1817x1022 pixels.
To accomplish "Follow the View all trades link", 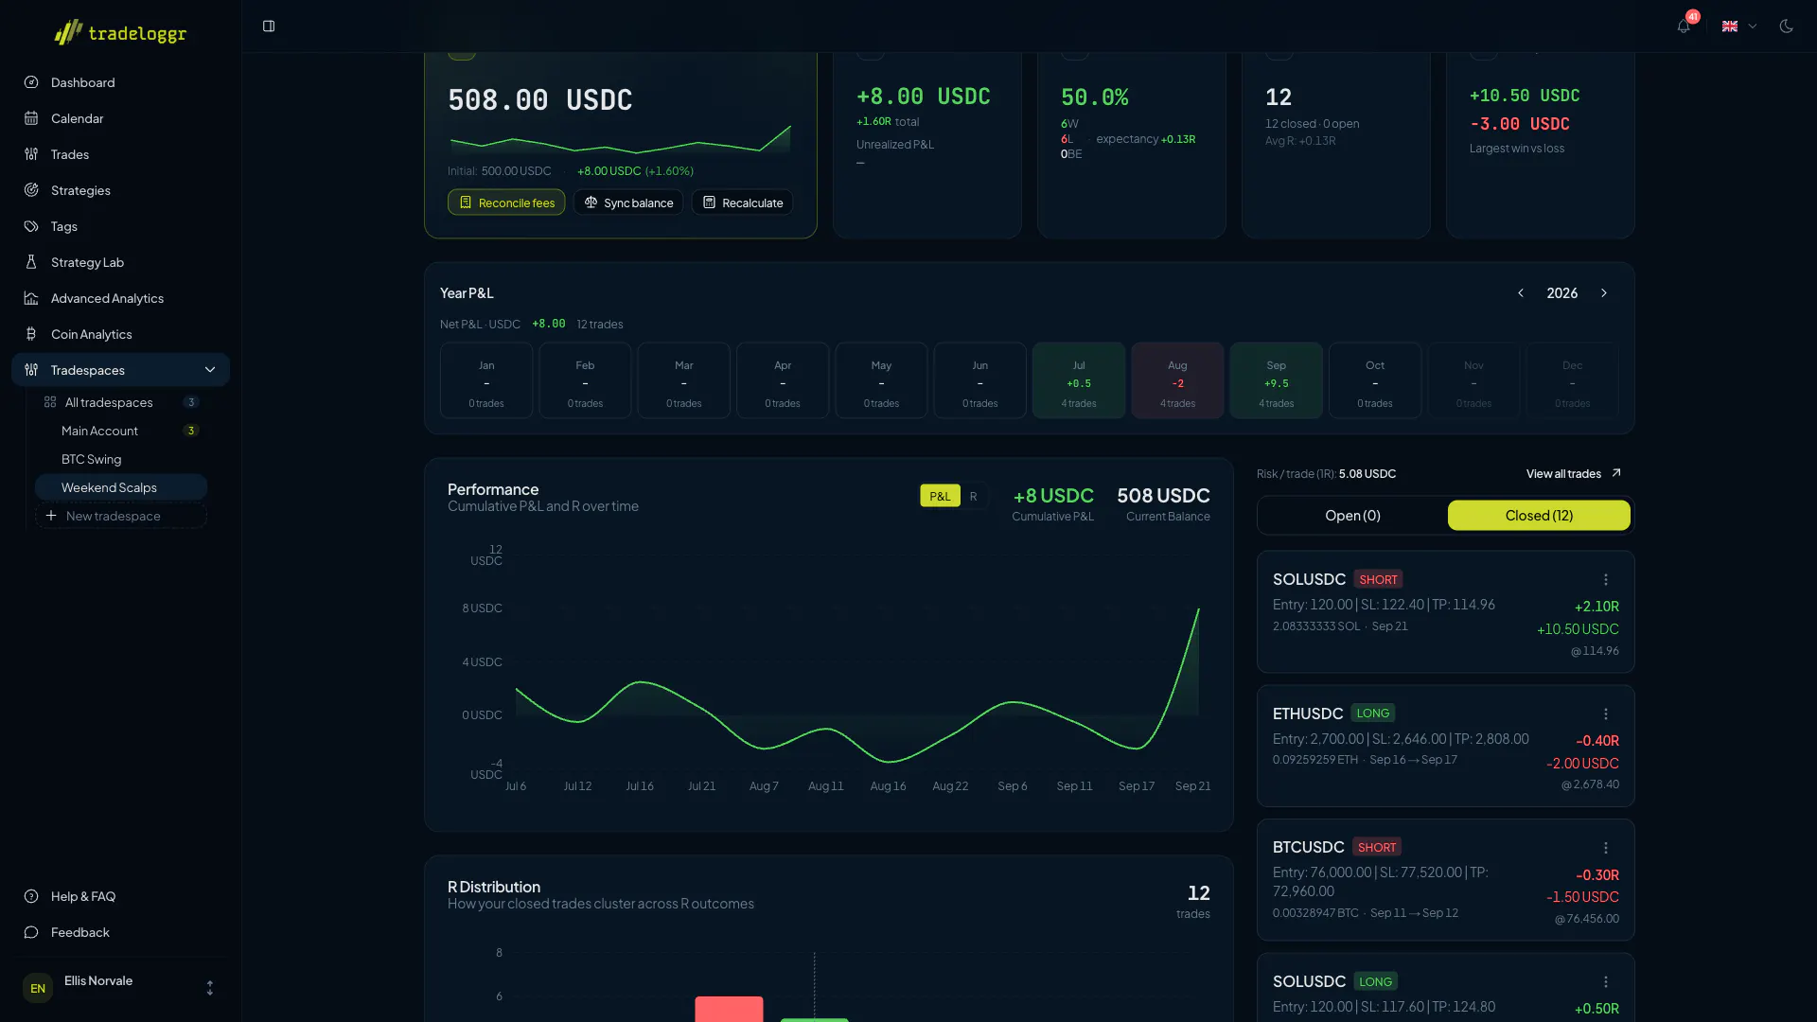I will 1573,473.
